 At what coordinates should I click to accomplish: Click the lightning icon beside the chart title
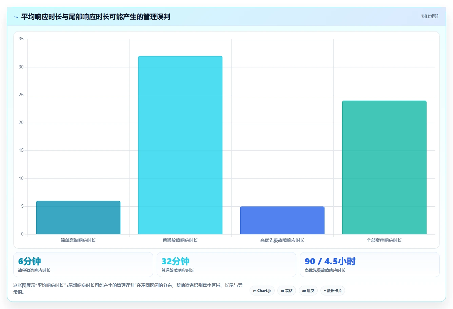pos(16,17)
